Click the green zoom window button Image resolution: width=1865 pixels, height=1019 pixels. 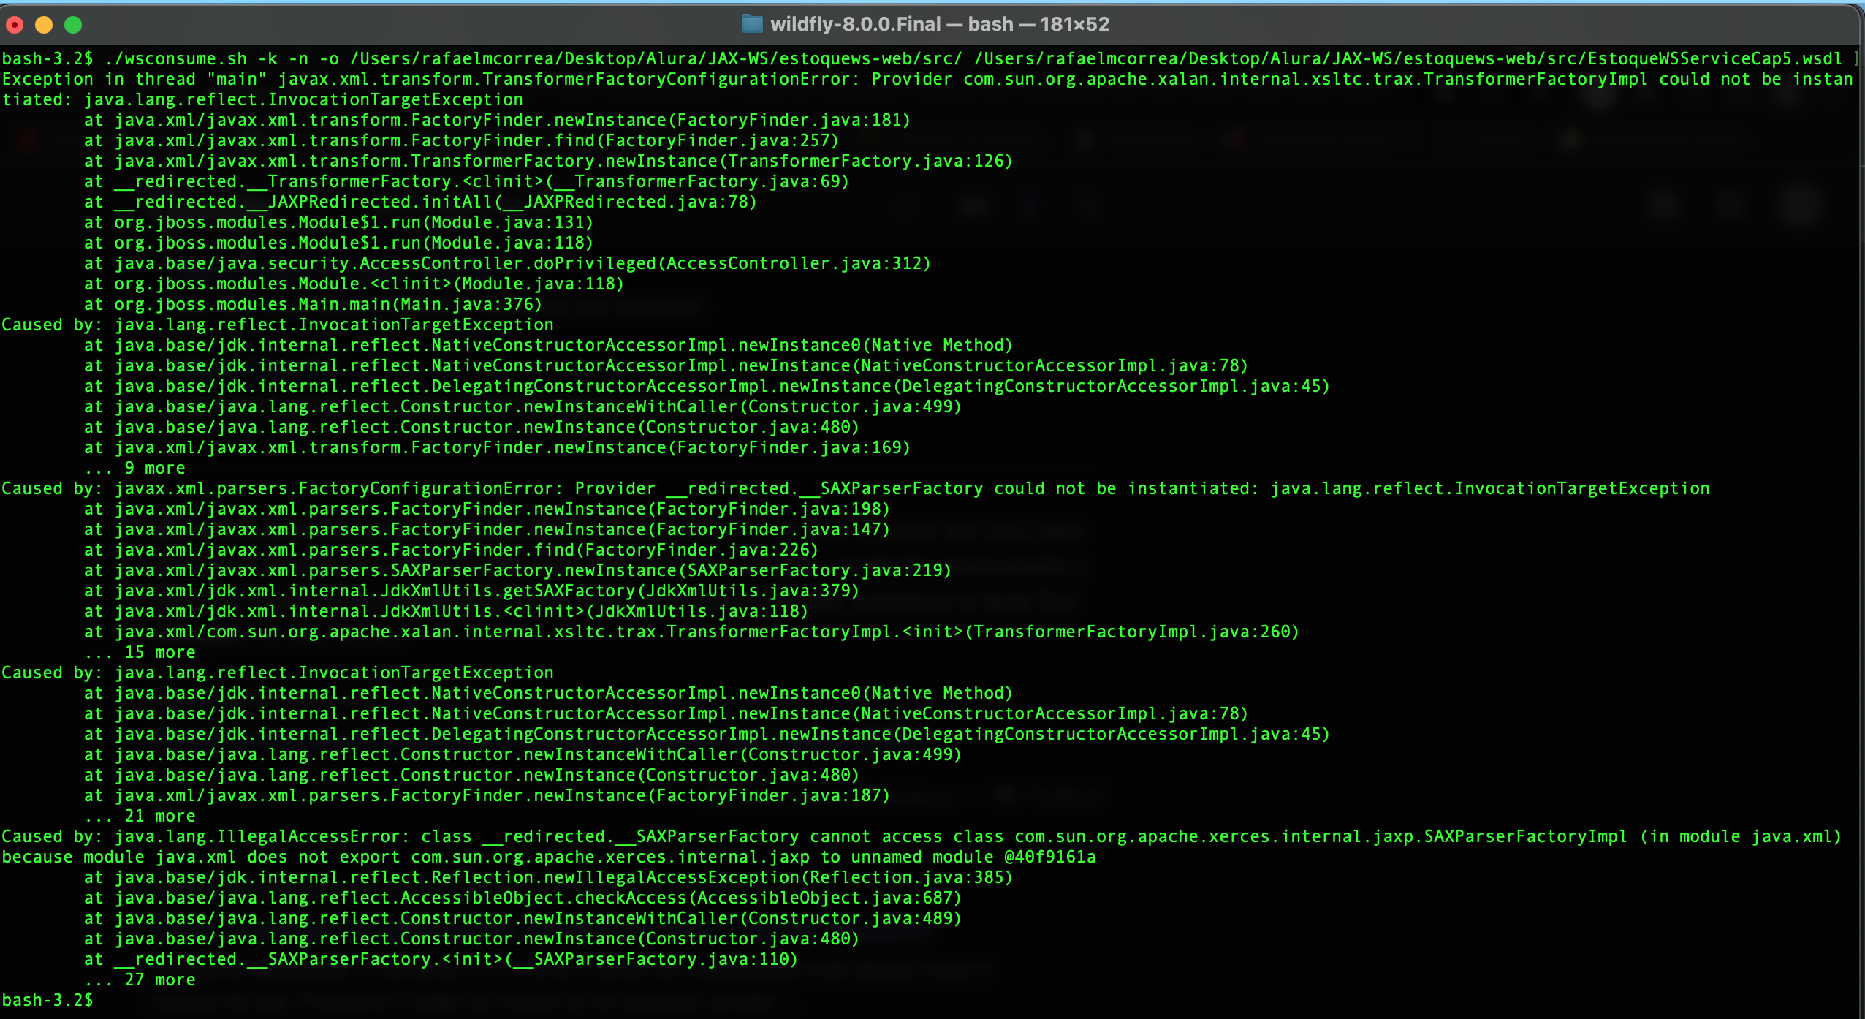pyautogui.click(x=73, y=25)
